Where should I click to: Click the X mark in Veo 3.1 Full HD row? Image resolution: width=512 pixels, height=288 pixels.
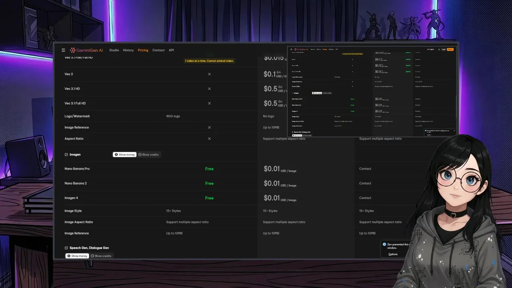pos(209,103)
